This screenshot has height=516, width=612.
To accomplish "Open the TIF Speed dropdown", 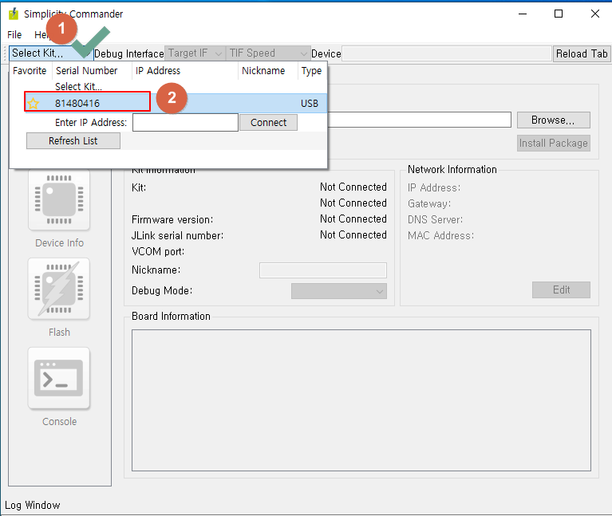I will pos(268,53).
